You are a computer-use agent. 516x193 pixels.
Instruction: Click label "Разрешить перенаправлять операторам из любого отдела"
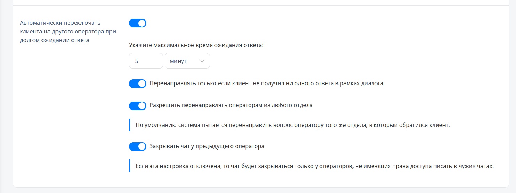[x=231, y=105]
